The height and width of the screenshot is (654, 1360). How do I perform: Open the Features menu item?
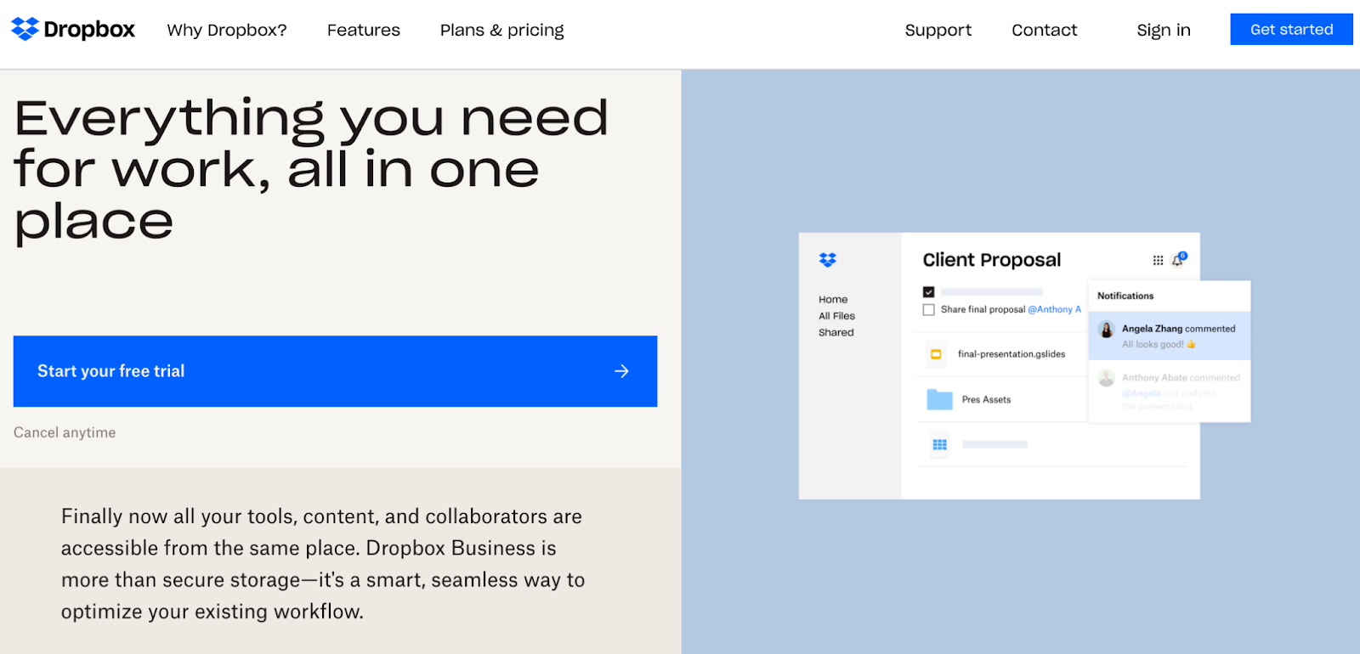click(364, 31)
